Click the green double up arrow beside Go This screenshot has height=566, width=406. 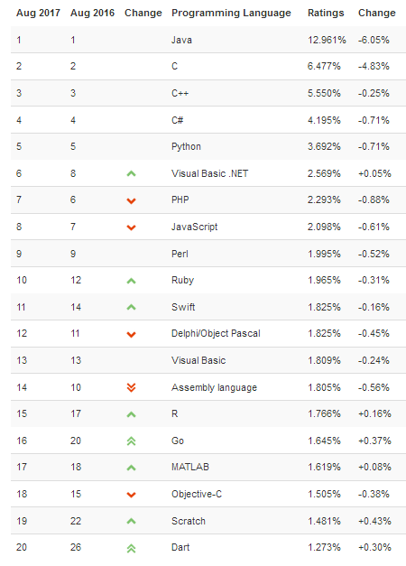point(132,441)
